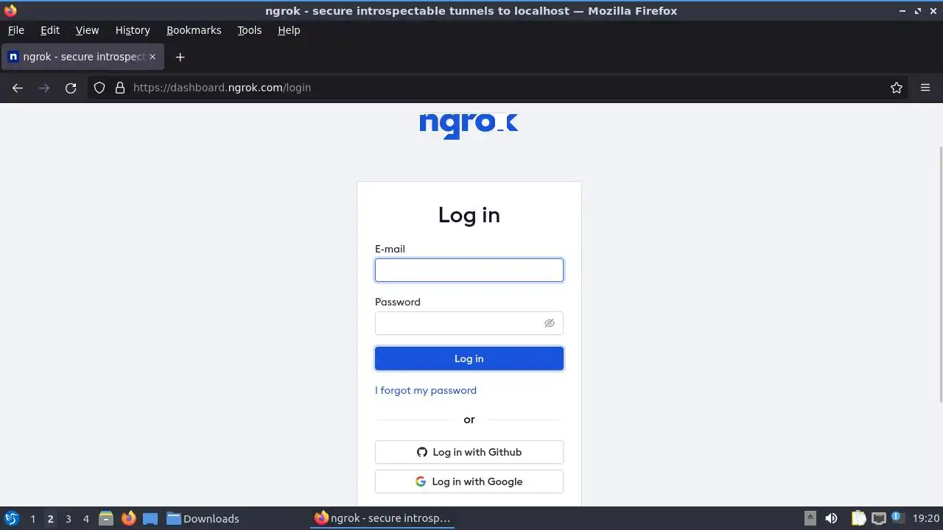The height and width of the screenshot is (530, 943).
Task: Open a new tab with the plus icon
Action: [180, 57]
